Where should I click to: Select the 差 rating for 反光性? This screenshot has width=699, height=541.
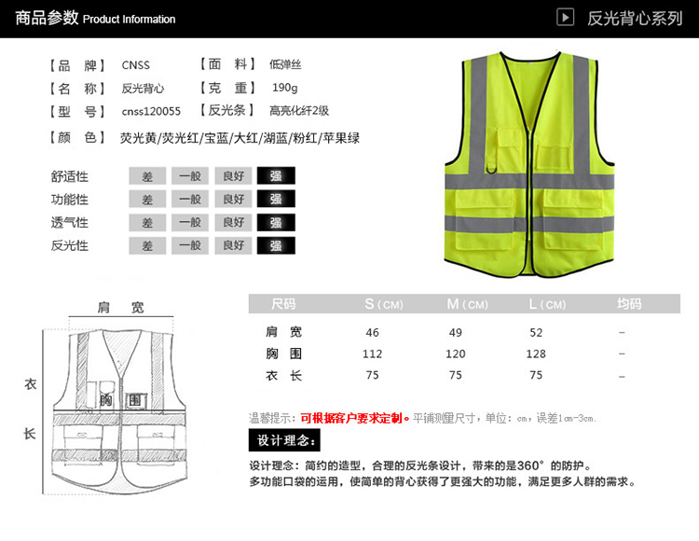point(147,245)
